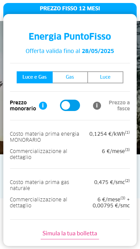Click the PREZZO FISSO 12 MESI banner
Screen dimensions: 140x249
pos(70,8)
